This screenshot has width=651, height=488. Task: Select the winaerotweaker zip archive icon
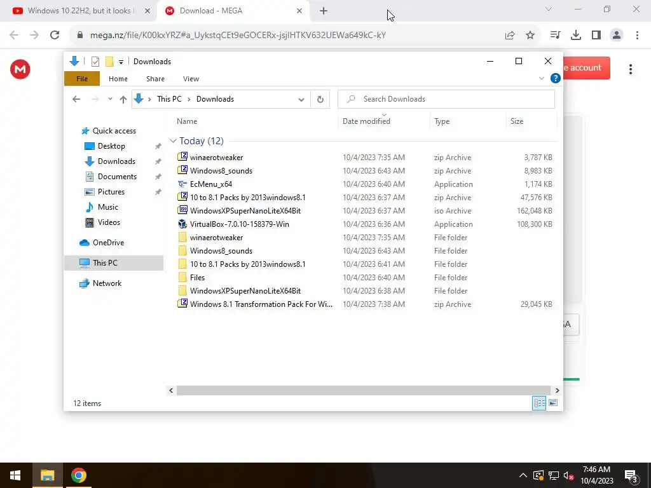pyautogui.click(x=182, y=157)
